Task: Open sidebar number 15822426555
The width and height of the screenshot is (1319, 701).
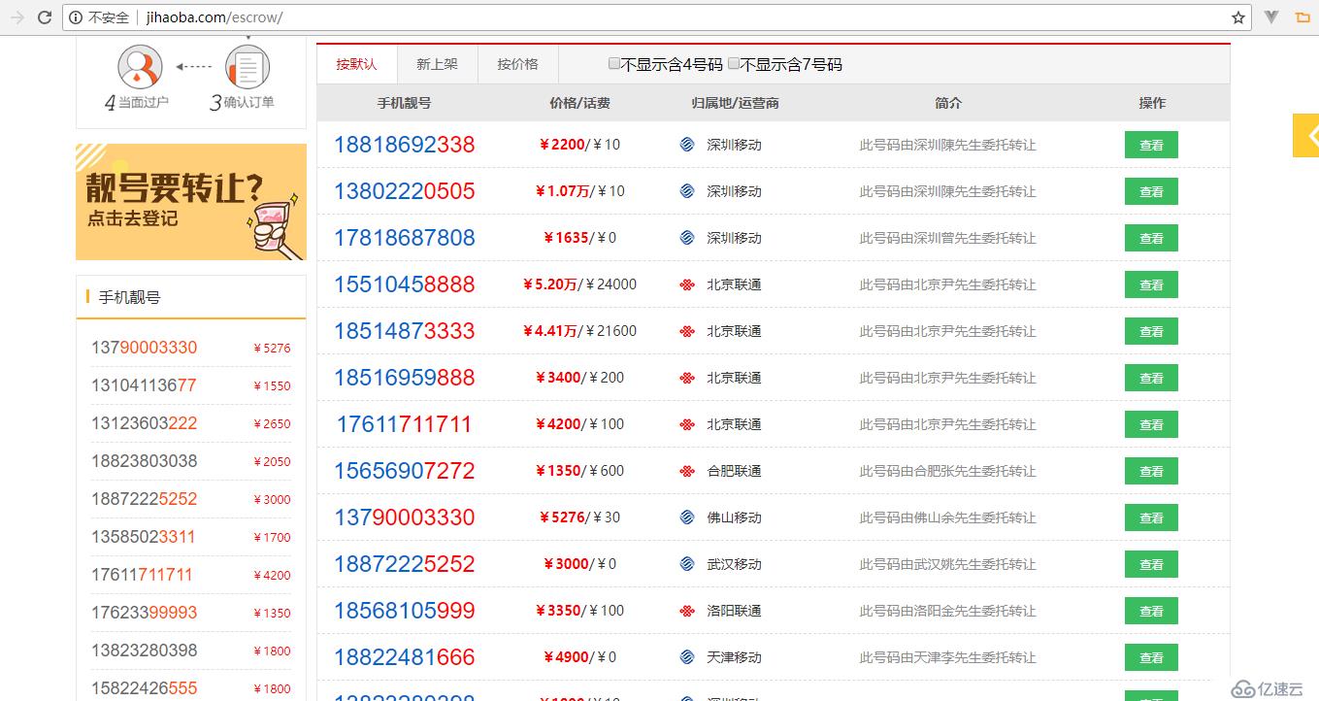Action: (144, 688)
